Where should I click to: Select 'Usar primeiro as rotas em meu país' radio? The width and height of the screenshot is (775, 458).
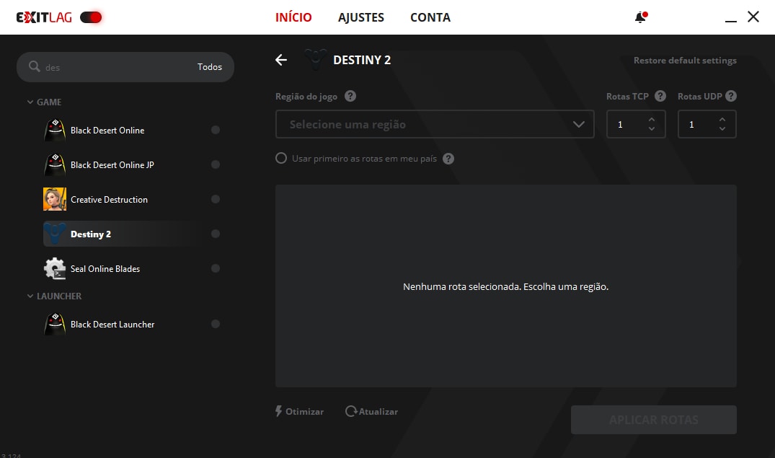coord(281,159)
